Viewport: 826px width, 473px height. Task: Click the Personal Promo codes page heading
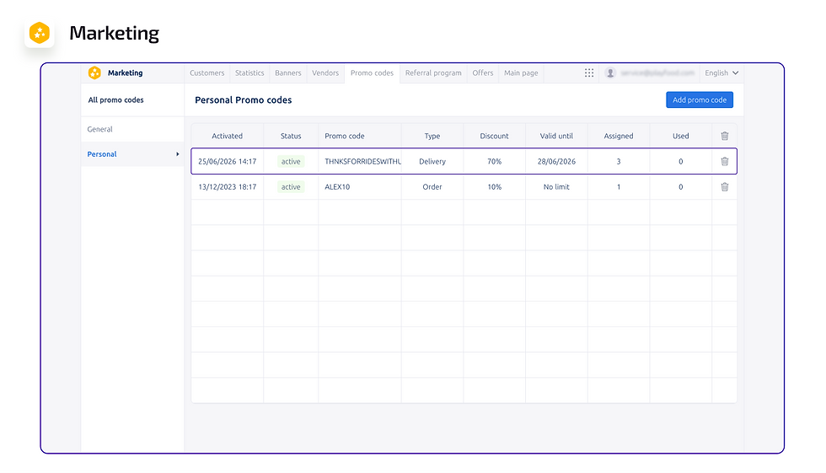[244, 99]
